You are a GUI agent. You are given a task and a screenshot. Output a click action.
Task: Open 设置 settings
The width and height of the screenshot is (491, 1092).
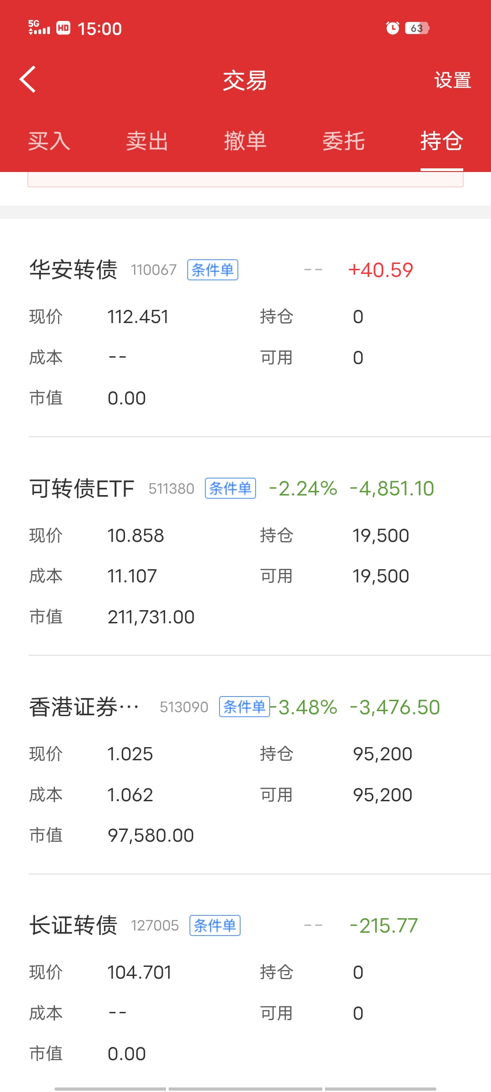click(452, 81)
